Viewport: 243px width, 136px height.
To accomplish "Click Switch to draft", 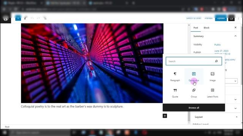I will [194, 18].
